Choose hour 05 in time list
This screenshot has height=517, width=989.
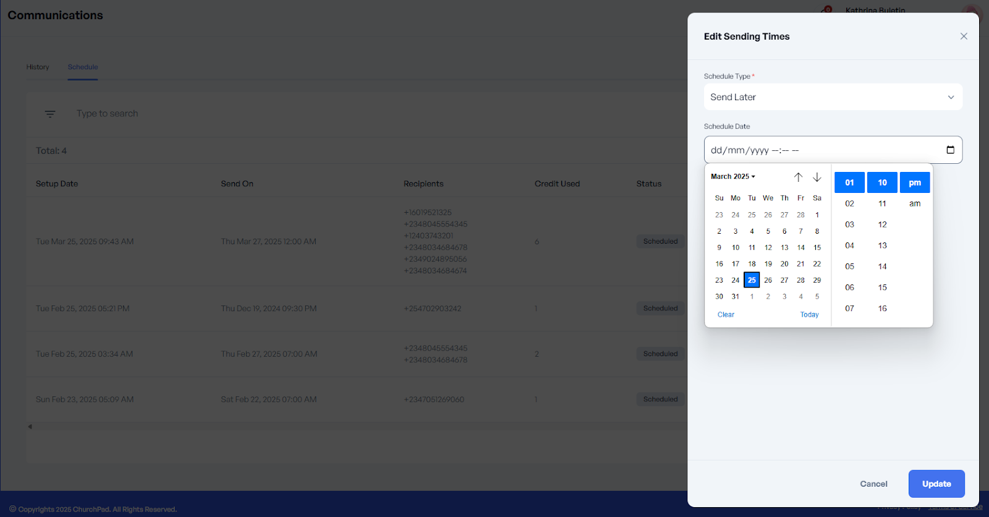[x=849, y=267]
